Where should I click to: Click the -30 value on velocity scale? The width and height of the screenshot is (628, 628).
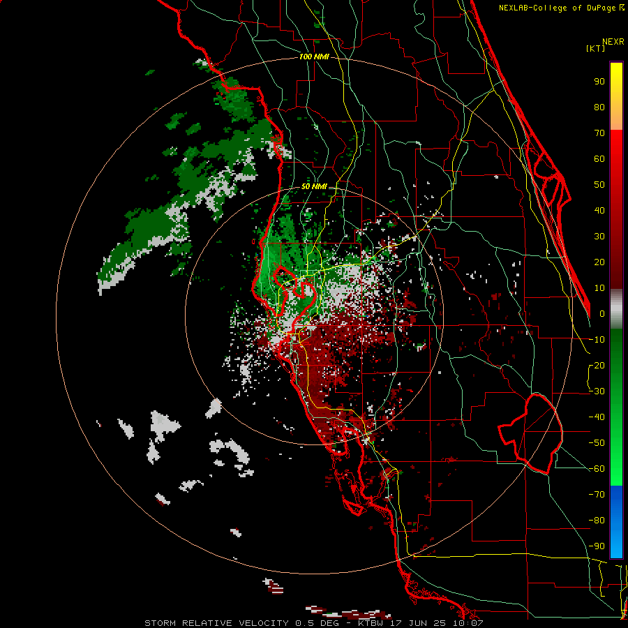click(x=597, y=391)
